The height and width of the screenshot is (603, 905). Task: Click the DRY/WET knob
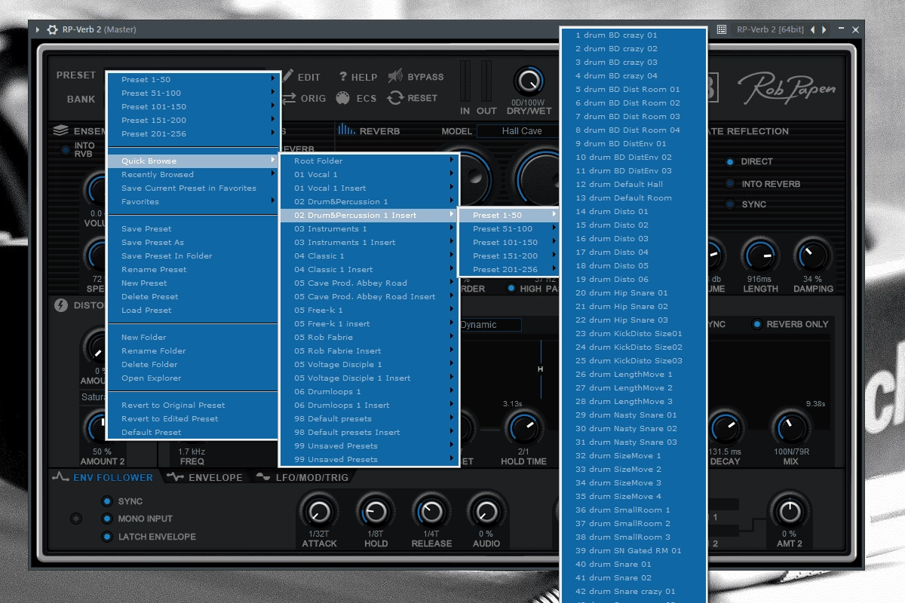pyautogui.click(x=529, y=81)
